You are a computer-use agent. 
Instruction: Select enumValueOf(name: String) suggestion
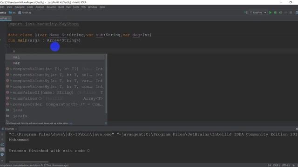click(55, 92)
